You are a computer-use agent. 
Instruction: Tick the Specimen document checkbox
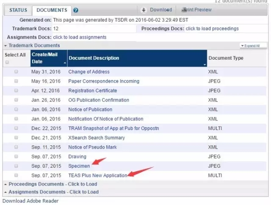tap(16, 166)
